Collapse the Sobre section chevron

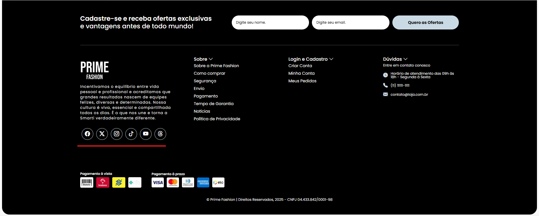(x=211, y=59)
